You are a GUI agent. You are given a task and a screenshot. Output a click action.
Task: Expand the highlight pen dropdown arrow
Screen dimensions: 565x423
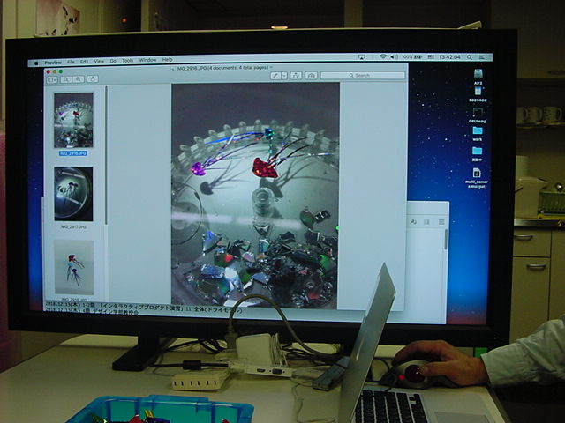284,76
